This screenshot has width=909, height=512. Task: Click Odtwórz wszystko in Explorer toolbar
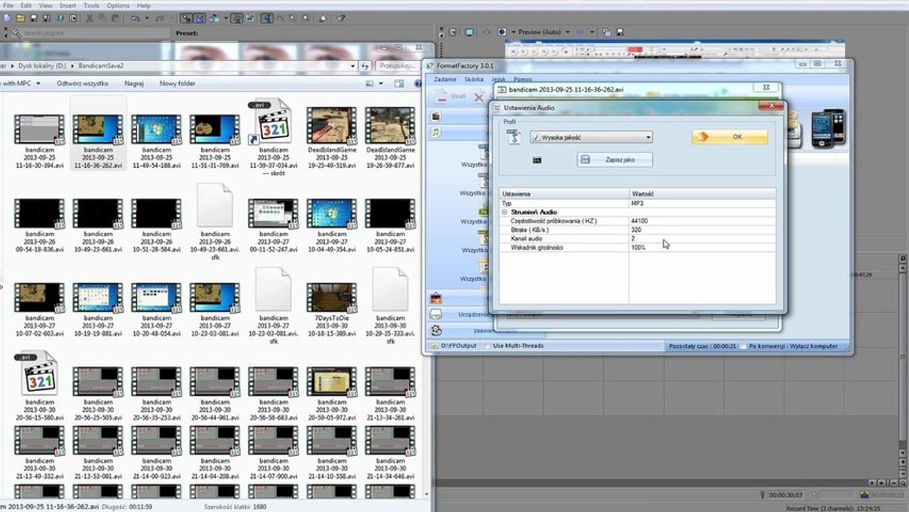(82, 83)
